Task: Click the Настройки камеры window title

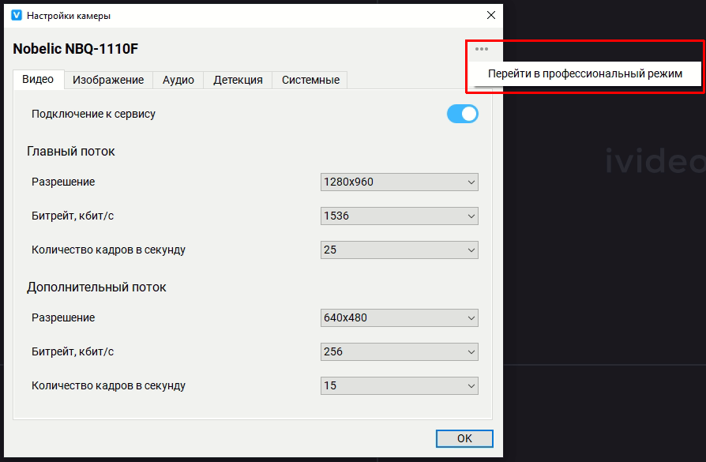Action: [69, 16]
